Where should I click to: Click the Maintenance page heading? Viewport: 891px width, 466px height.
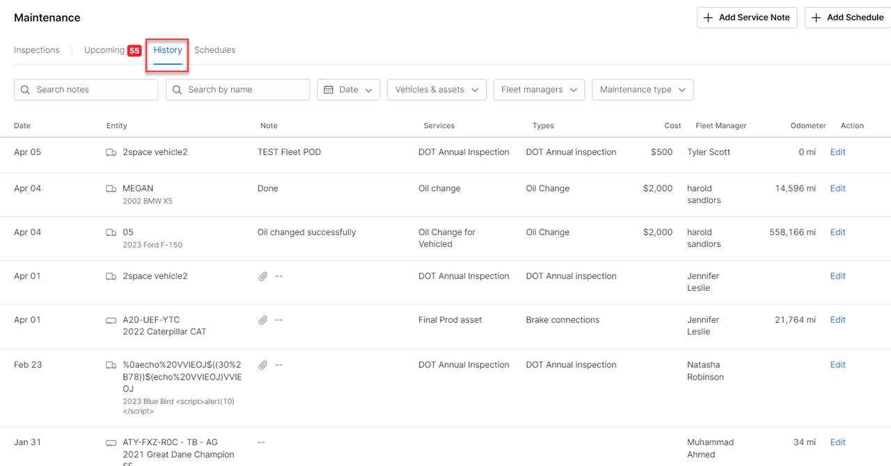click(47, 17)
